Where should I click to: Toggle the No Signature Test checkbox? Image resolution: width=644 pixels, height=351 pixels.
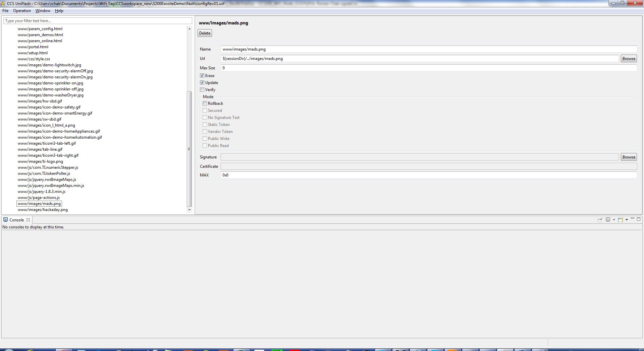pyautogui.click(x=205, y=118)
